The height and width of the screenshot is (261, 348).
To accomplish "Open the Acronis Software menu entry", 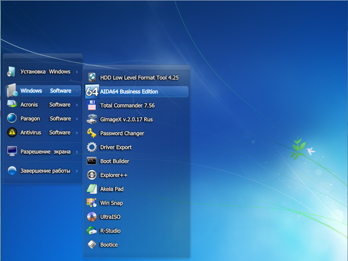I will [43, 104].
